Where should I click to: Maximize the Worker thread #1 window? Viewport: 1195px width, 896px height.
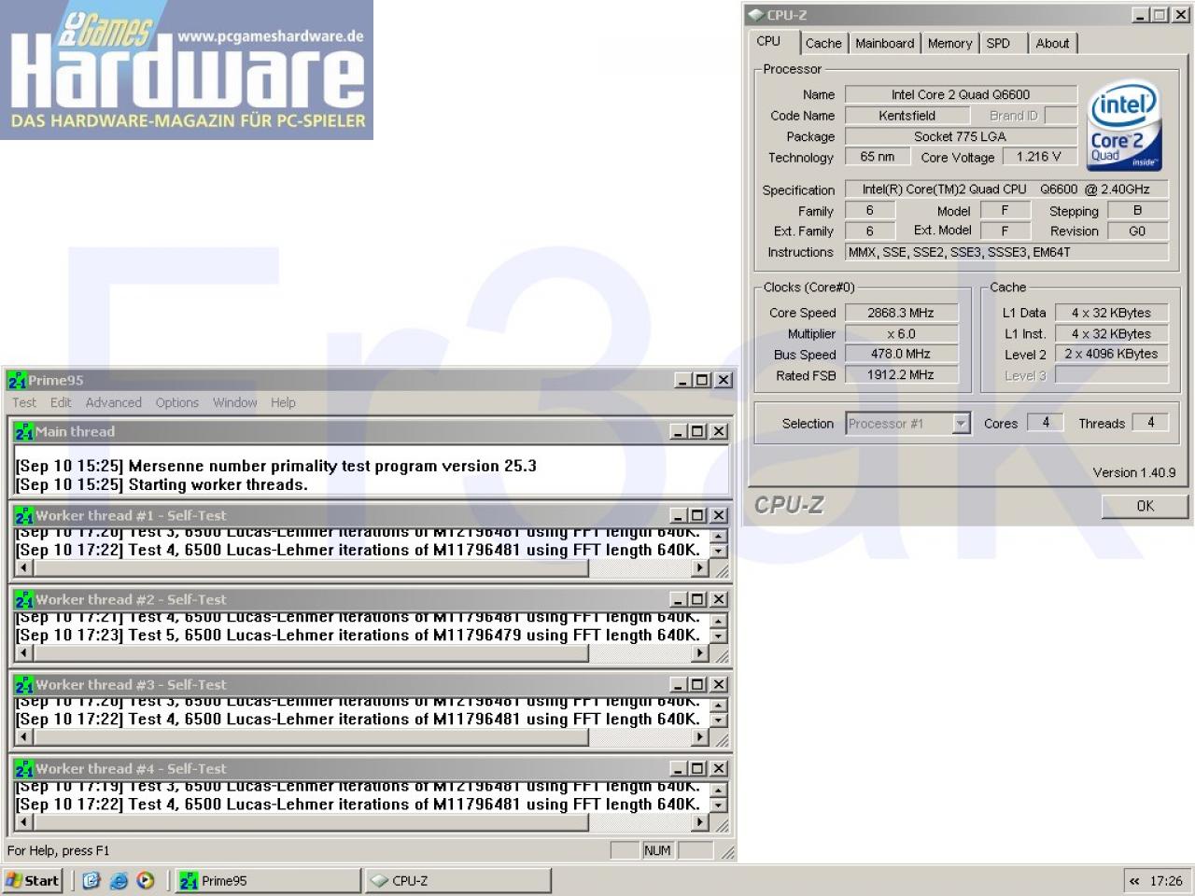698,515
